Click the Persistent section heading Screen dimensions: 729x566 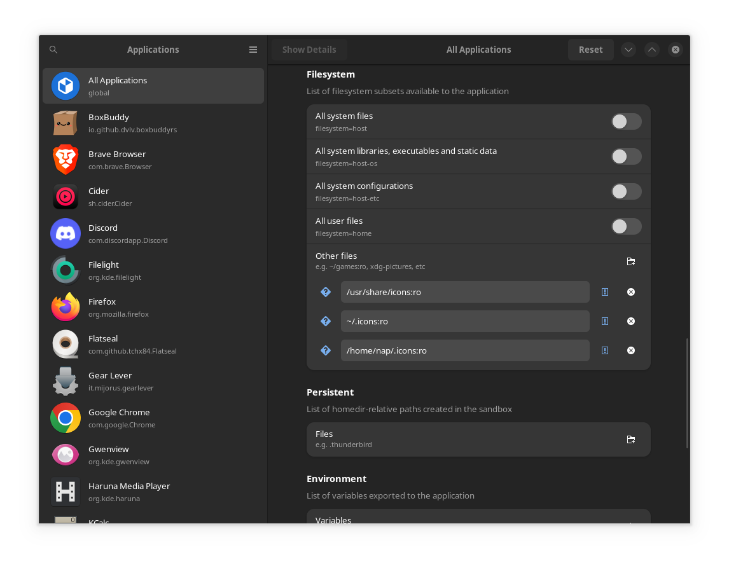tap(330, 392)
